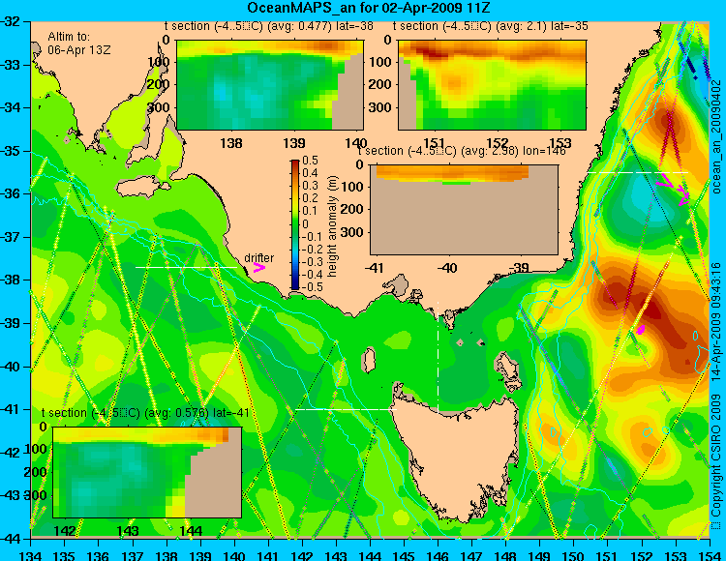Select the 0.3 tick on the color scale

point(310,186)
